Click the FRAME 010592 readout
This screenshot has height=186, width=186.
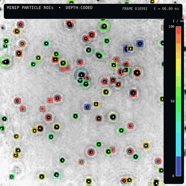click(135, 9)
